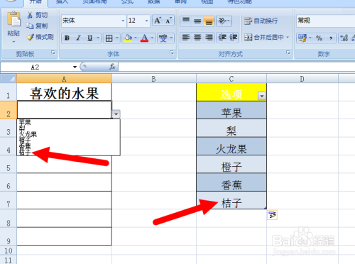Toggle bottom align highlighted button
Viewport: 355px width, 264px height.
209,21
